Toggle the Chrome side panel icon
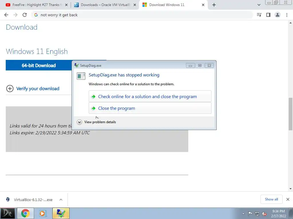The image size is (293, 219). pyautogui.click(x=268, y=15)
